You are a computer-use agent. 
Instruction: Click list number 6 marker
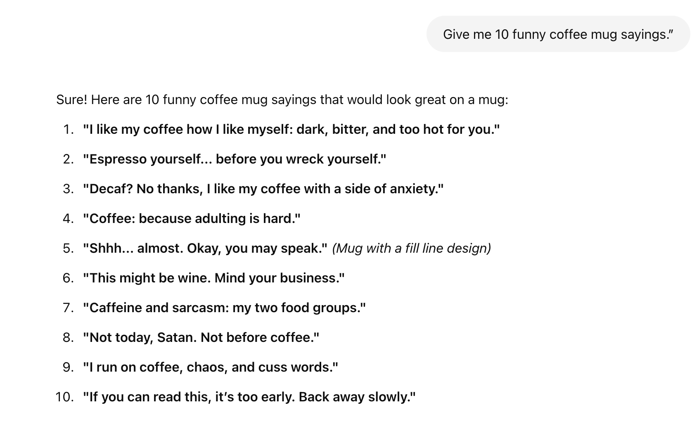68,278
